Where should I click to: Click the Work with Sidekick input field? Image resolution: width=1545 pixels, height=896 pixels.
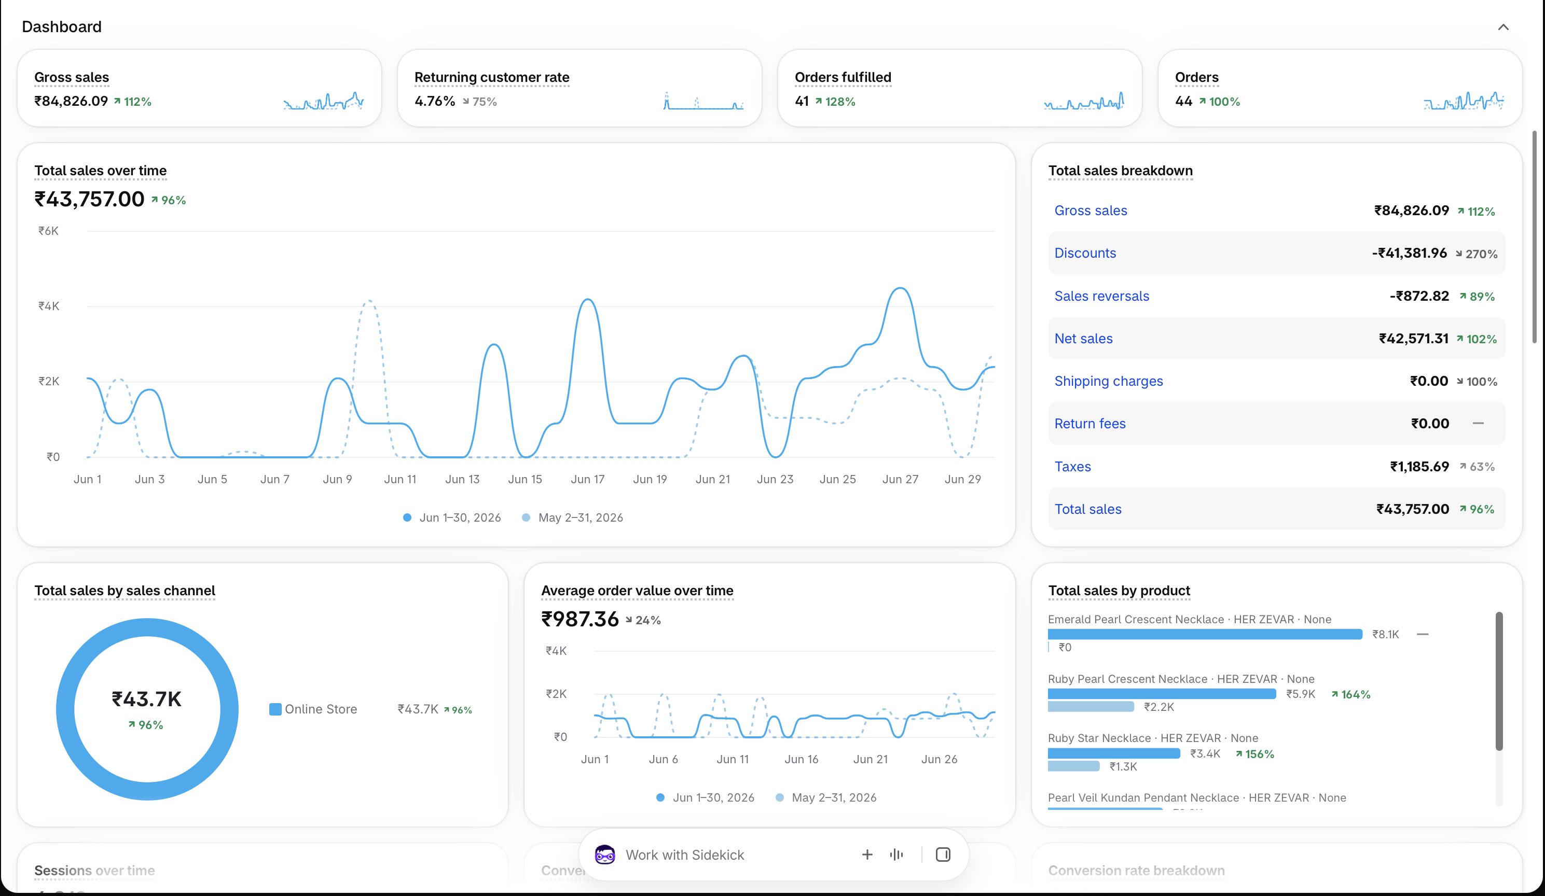pos(736,855)
